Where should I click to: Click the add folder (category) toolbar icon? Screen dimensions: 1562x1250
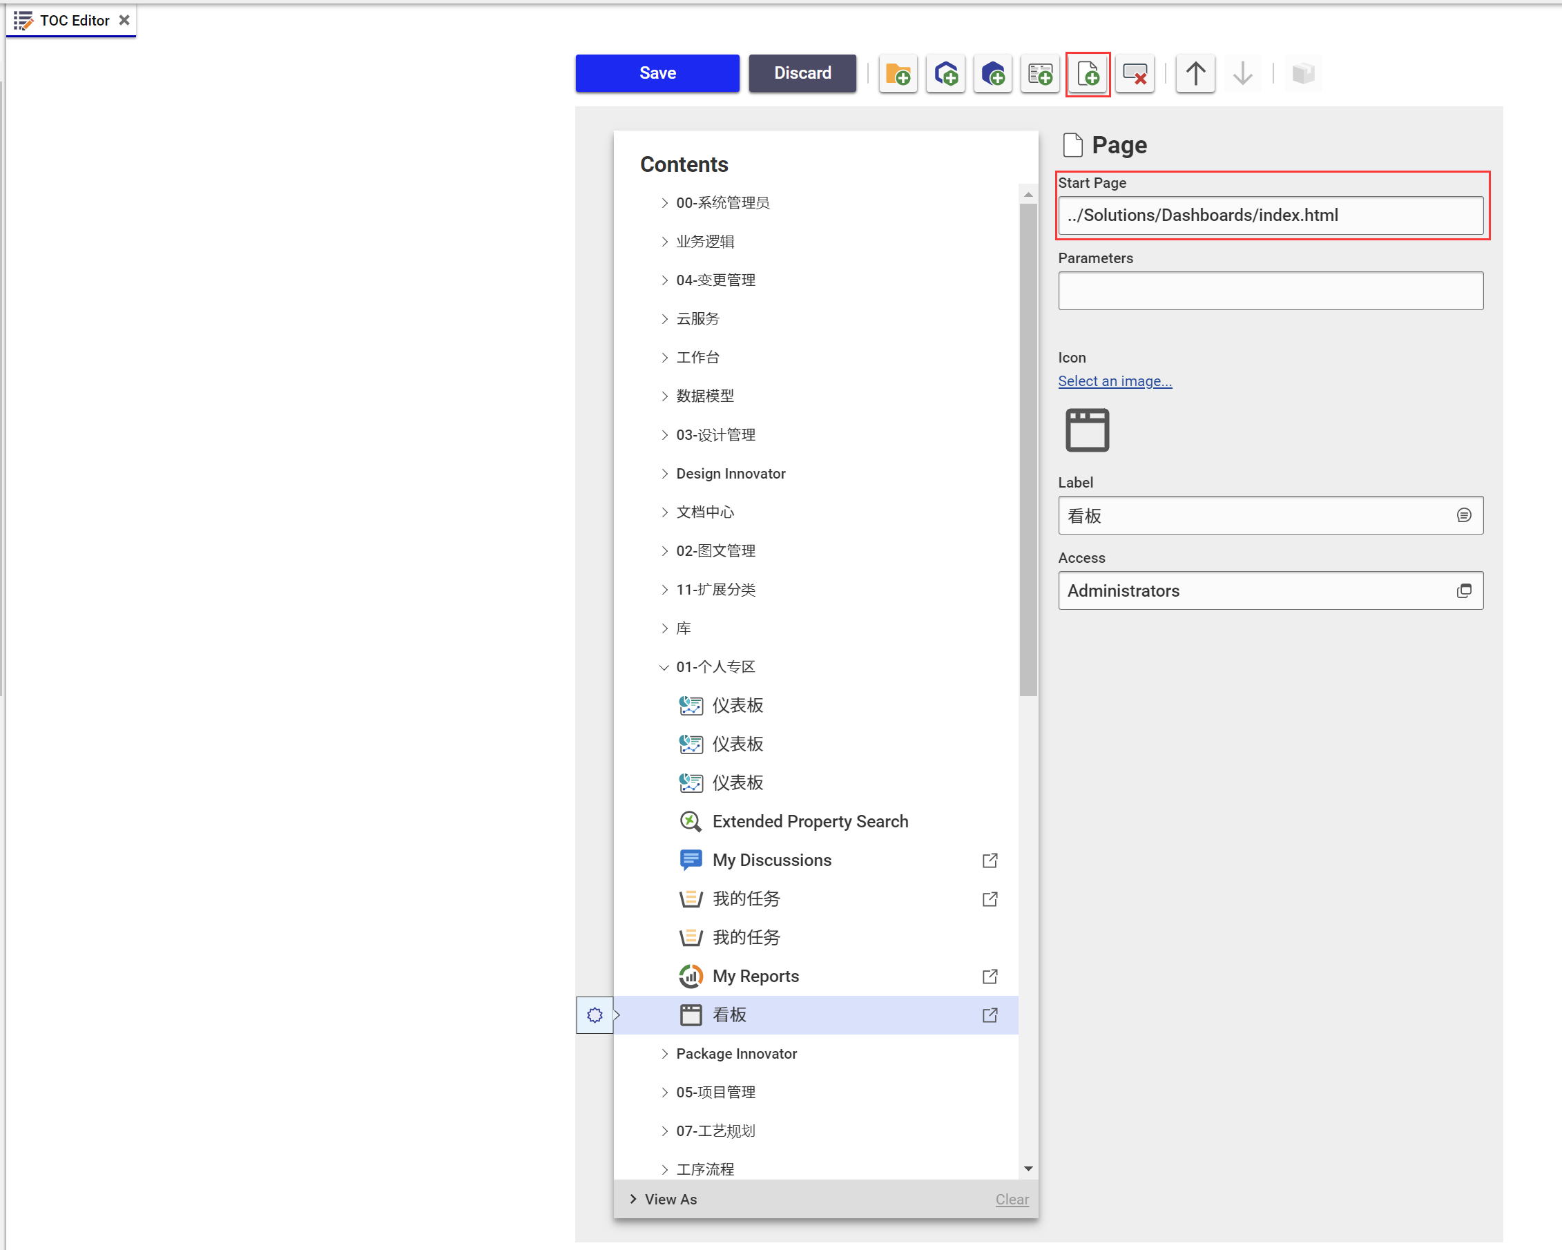pos(898,73)
